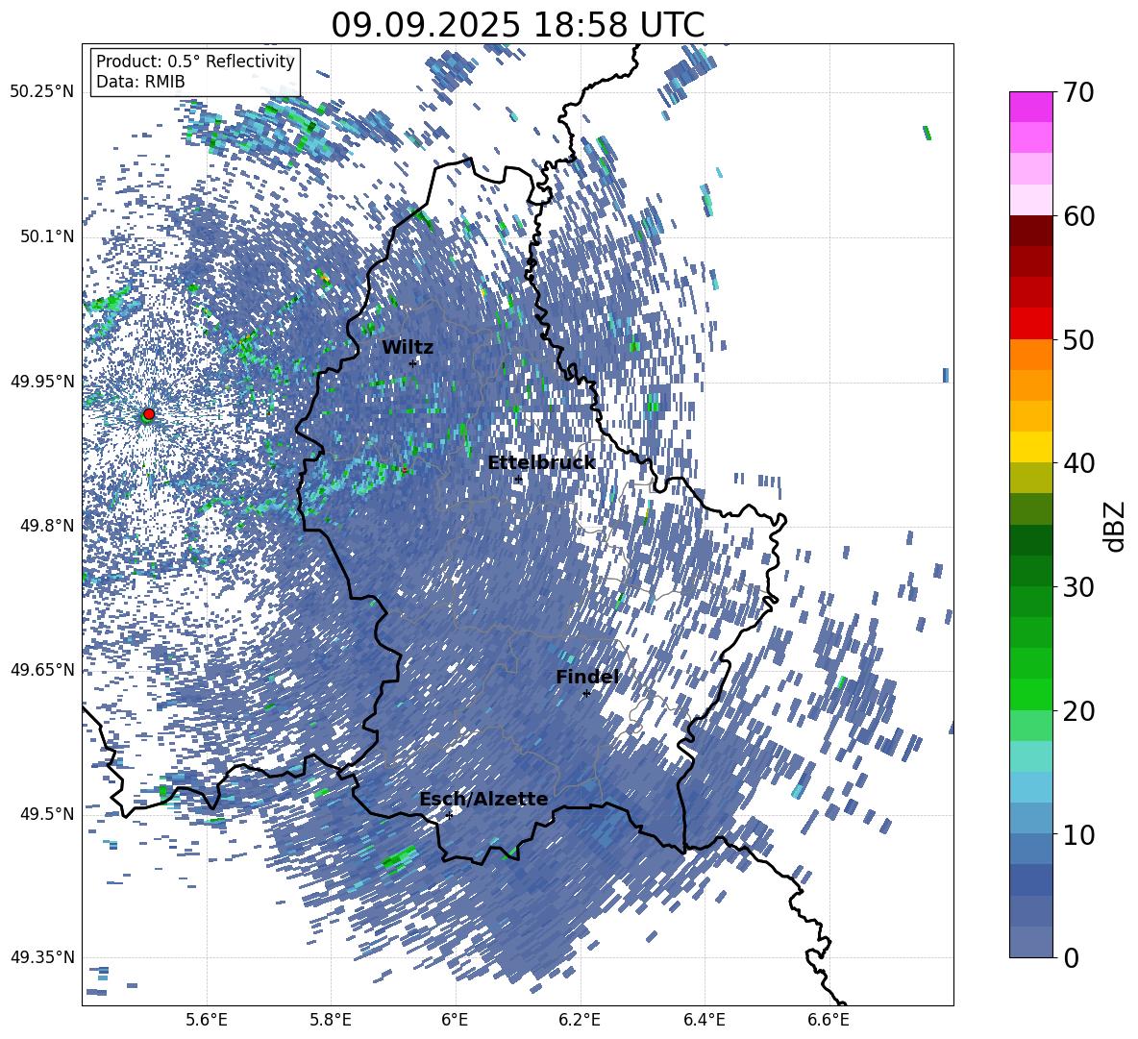This screenshot has width=1138, height=1039.
Task: Click the colorbar tick value 40
Action: point(1077,463)
